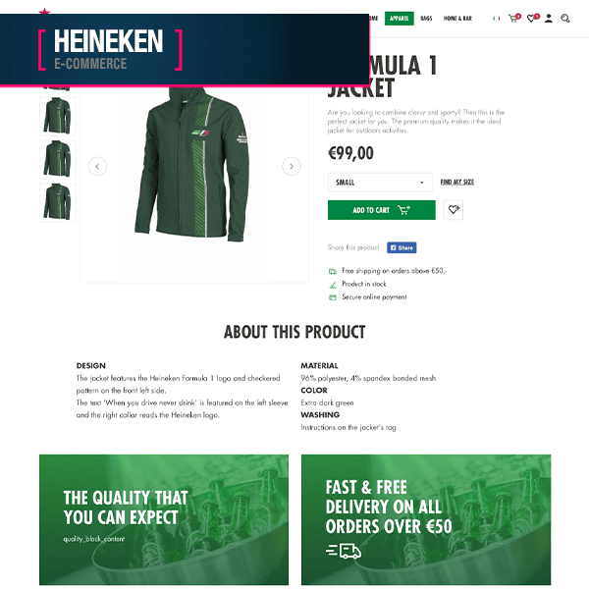589x589 pixels.
Task: Add jacket to wishlist with heart-plus icon
Action: pos(454,210)
